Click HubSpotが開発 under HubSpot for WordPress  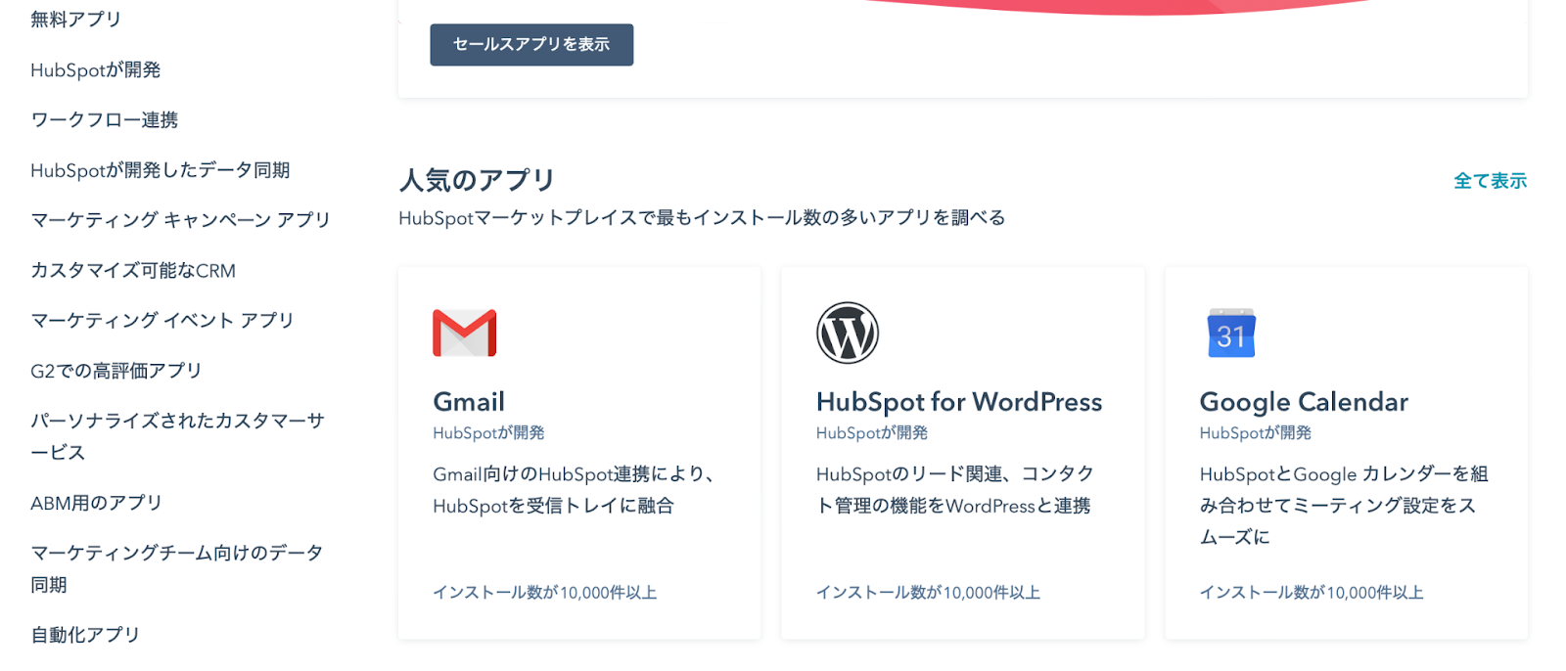click(872, 432)
